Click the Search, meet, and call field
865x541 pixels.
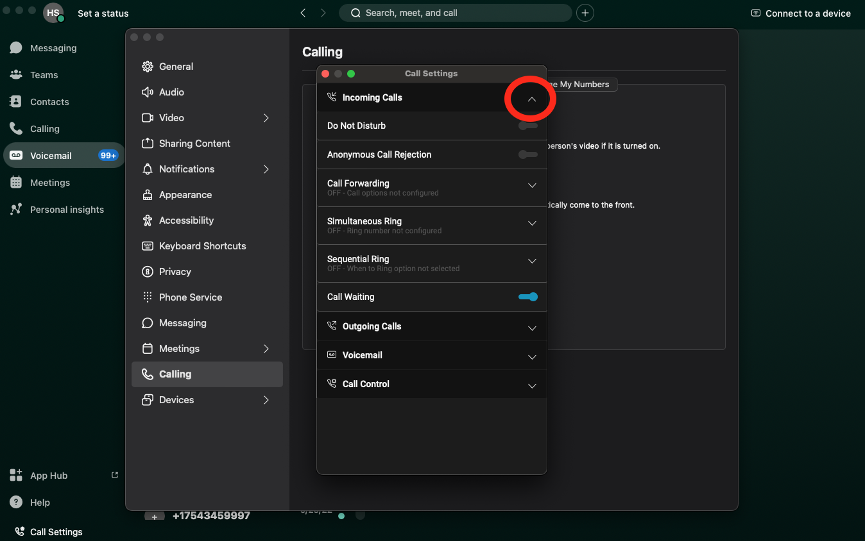pos(455,13)
